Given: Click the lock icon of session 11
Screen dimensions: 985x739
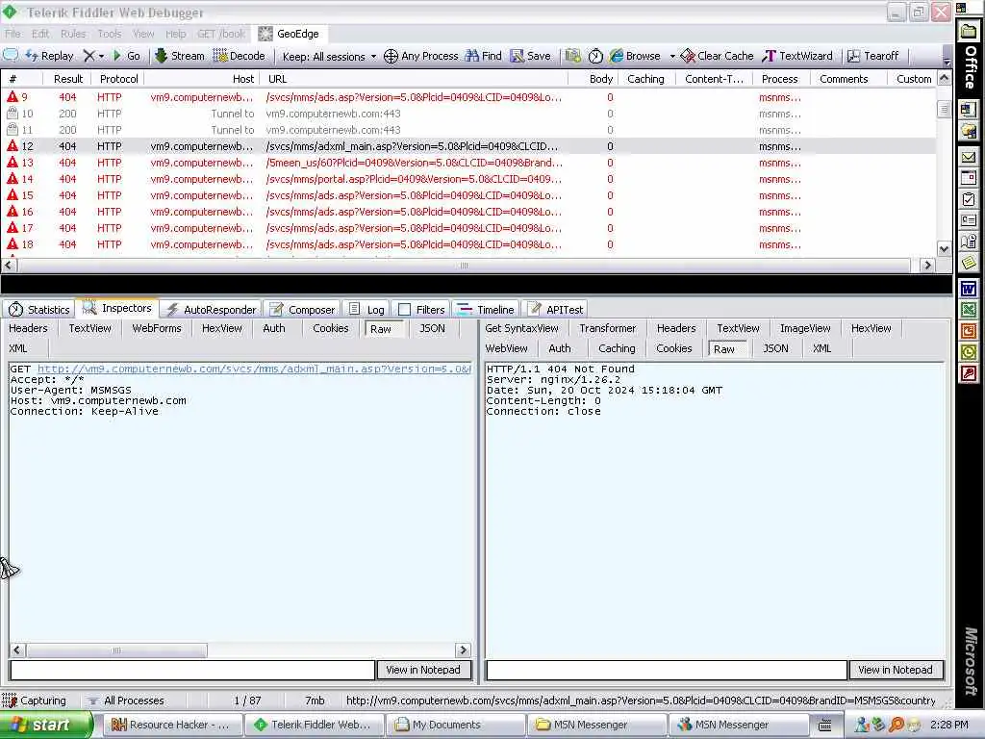Looking at the screenshot, I should coord(12,130).
